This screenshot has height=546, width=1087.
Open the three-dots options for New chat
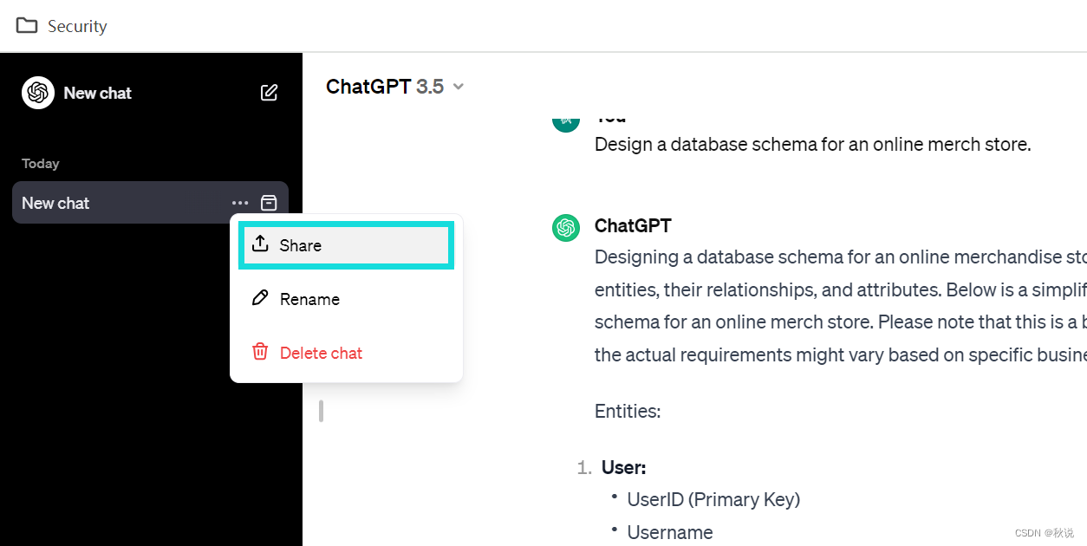(x=240, y=203)
